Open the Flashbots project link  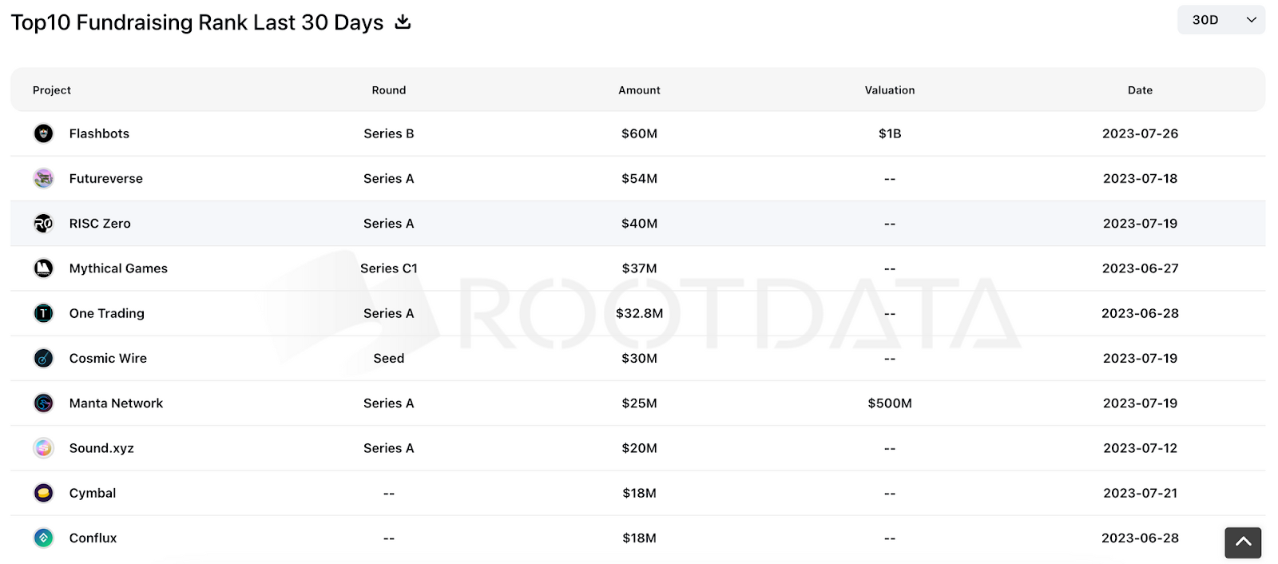point(99,133)
